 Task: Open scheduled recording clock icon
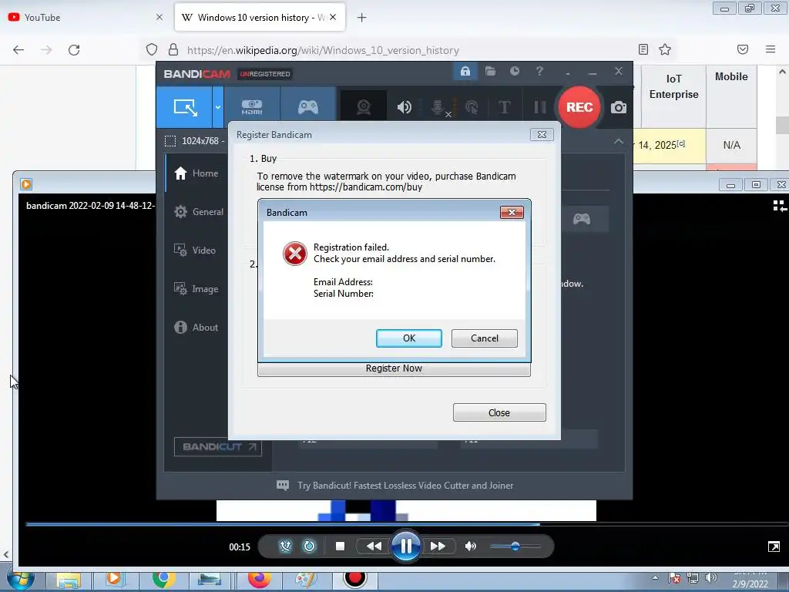[x=514, y=72]
